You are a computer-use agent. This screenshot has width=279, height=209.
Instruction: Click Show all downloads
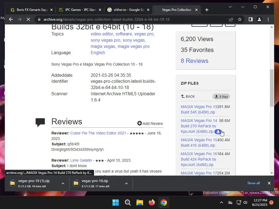pos(253,183)
